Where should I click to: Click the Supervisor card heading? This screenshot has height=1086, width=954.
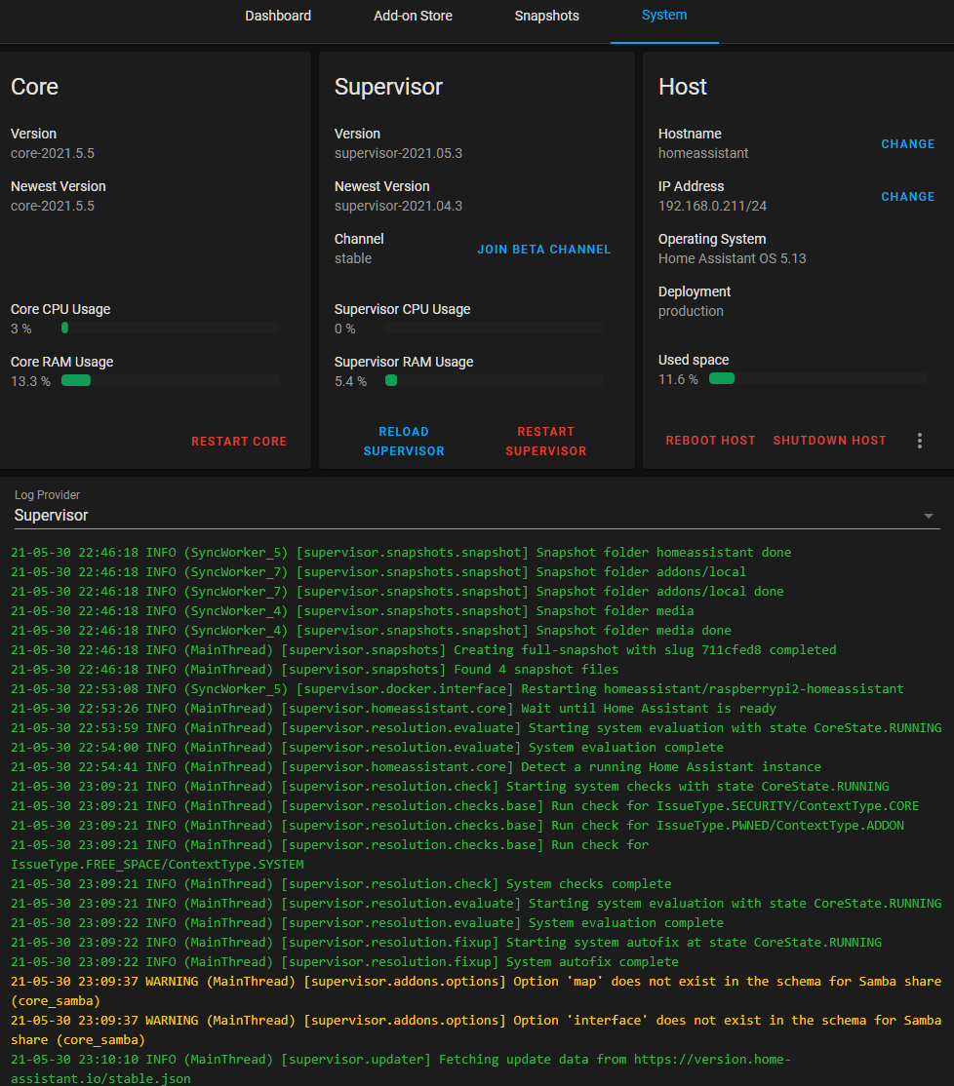[x=388, y=87]
